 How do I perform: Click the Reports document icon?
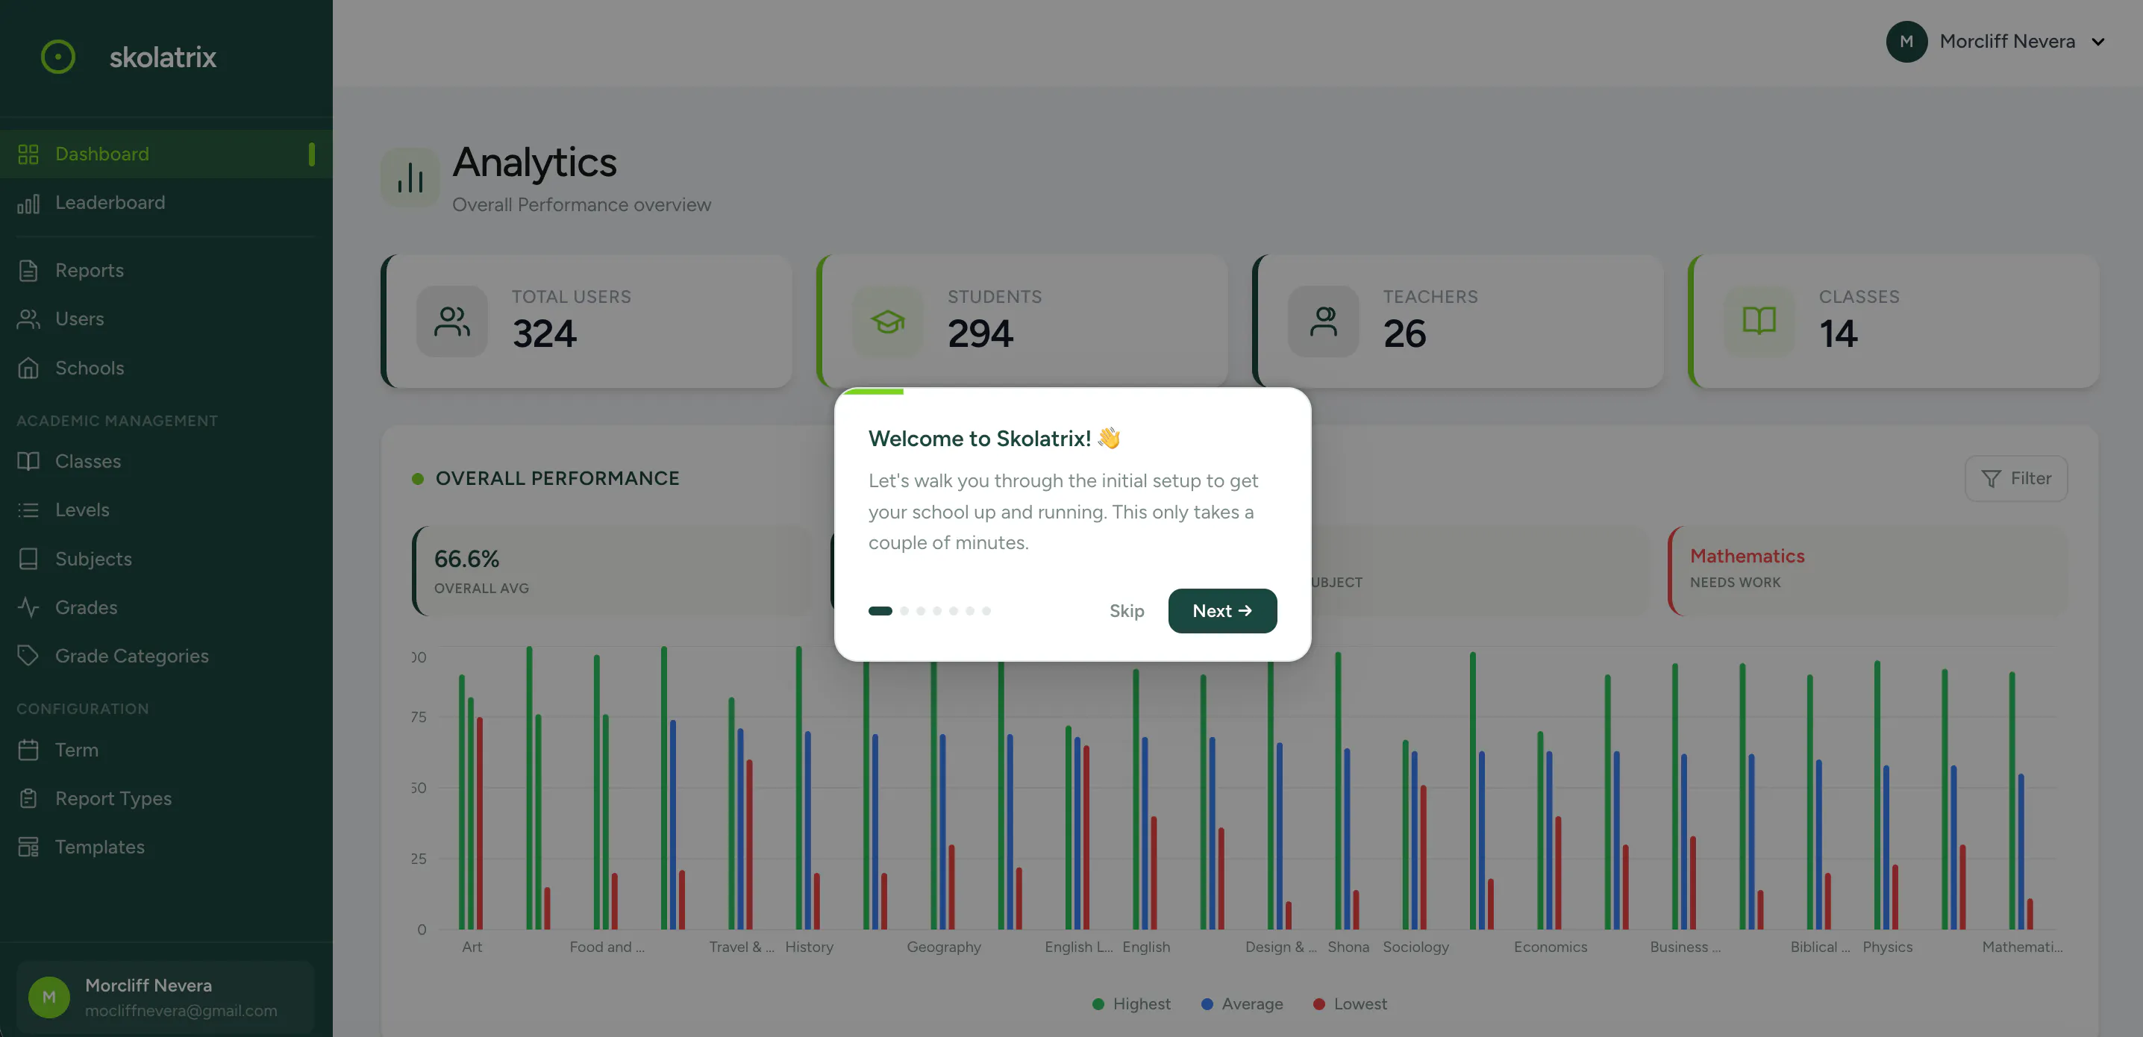(x=28, y=270)
